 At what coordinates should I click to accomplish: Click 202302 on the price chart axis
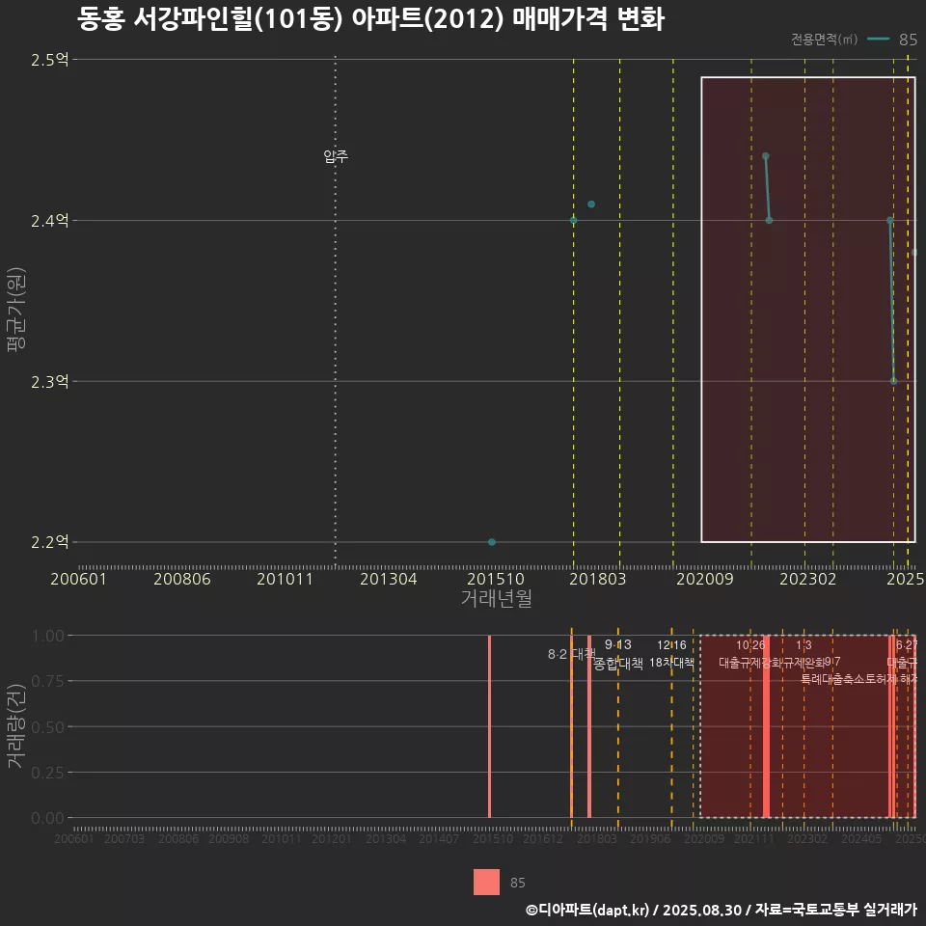(808, 579)
